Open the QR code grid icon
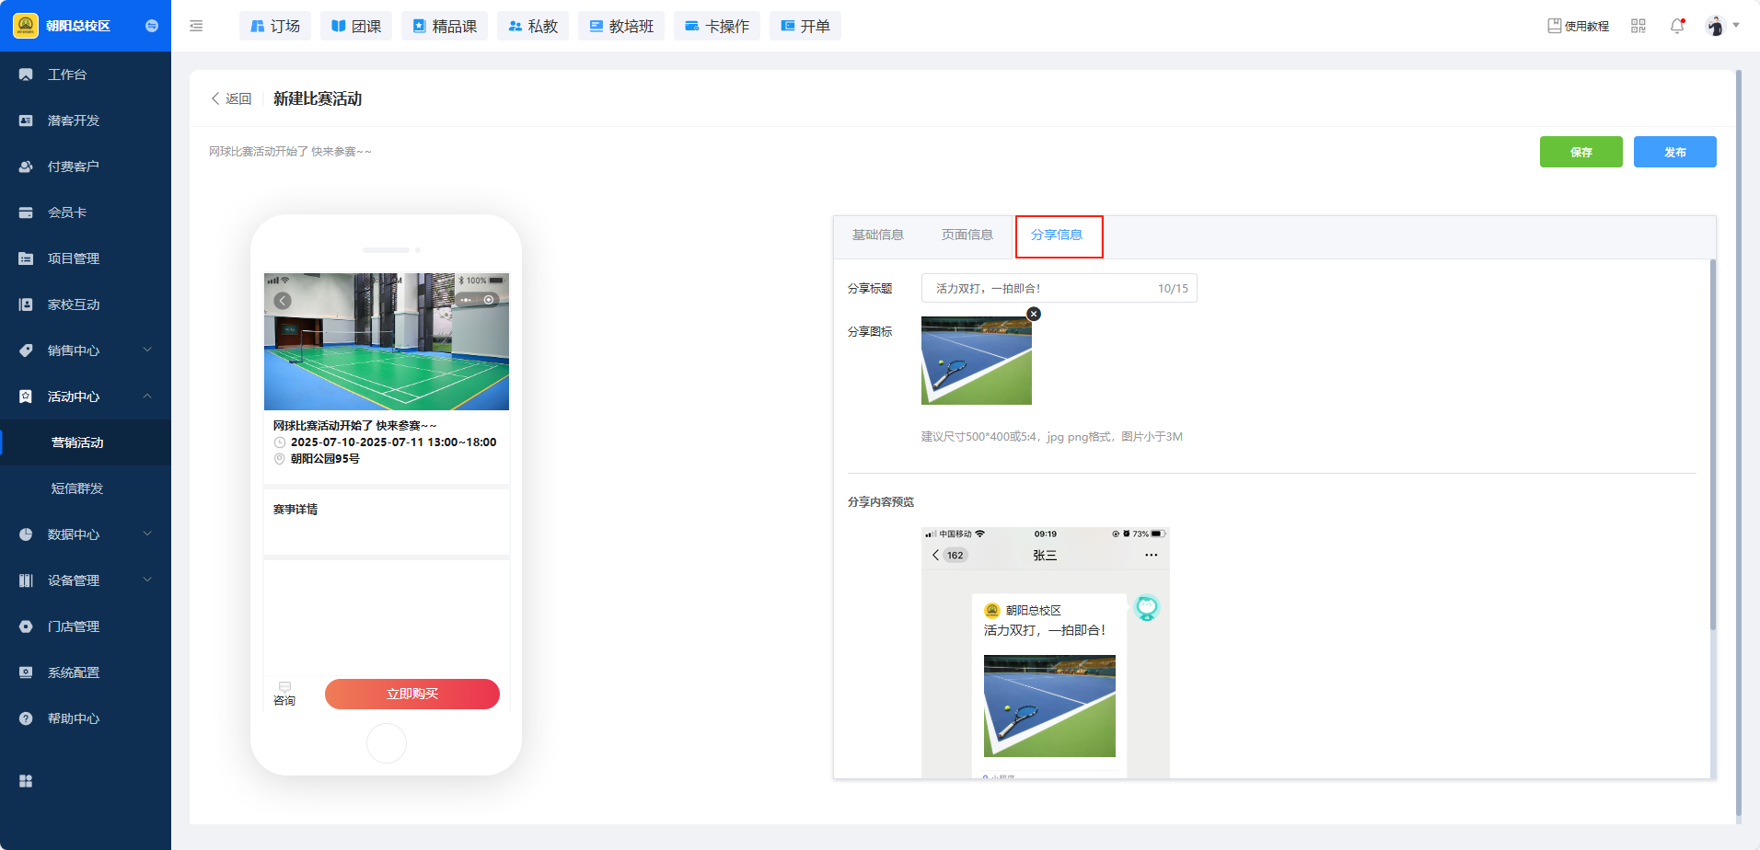This screenshot has width=1760, height=850. click(1638, 27)
